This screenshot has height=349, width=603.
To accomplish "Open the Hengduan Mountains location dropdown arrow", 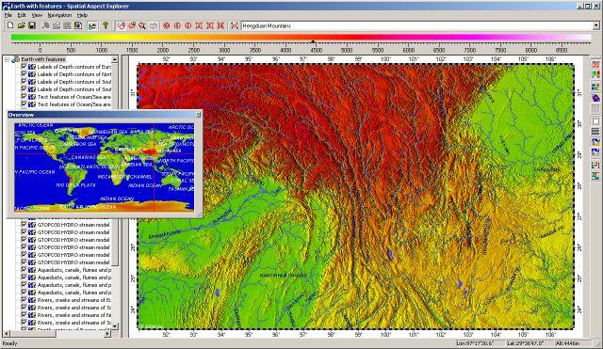I will point(595,25).
